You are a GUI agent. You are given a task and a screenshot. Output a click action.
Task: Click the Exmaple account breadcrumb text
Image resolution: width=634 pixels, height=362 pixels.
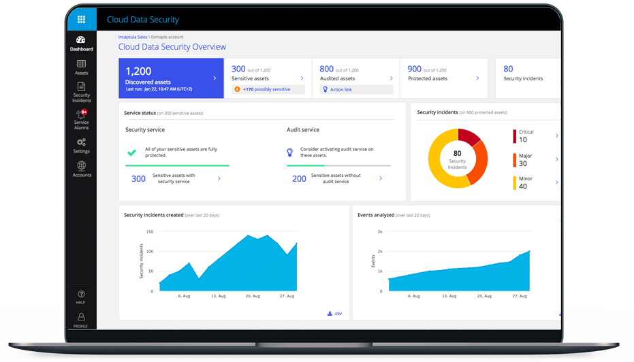point(167,37)
